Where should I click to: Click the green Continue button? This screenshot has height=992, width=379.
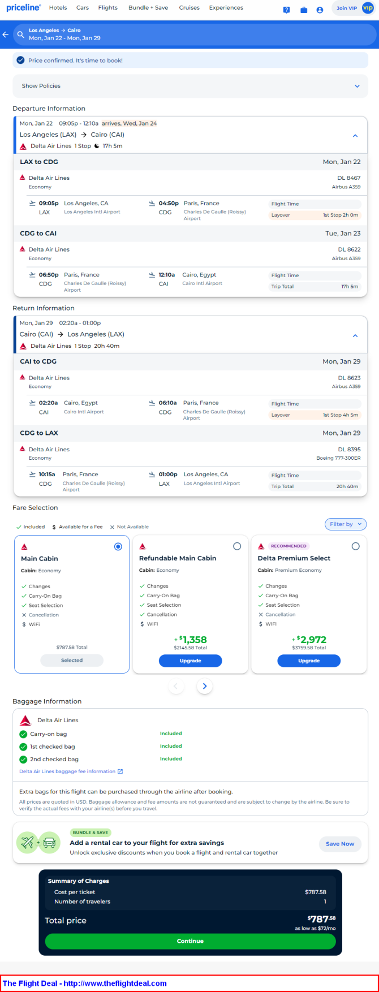pyautogui.click(x=190, y=941)
